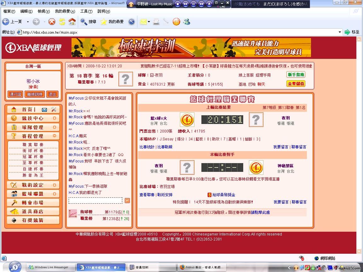Open the 比賽統計 link

(x=147, y=147)
